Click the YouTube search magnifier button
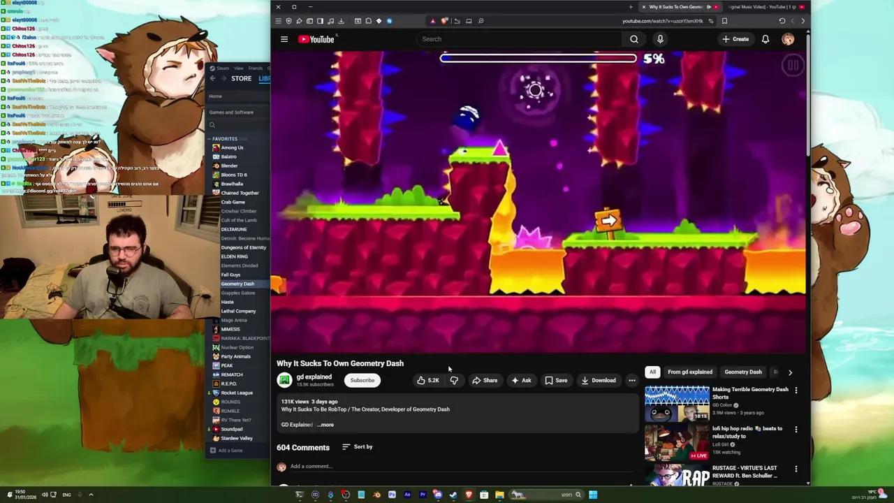The image size is (894, 503). [634, 39]
